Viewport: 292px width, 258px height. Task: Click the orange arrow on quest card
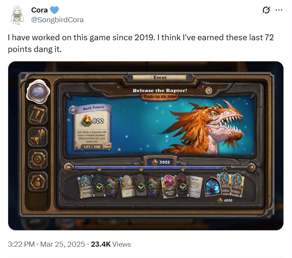(x=108, y=145)
